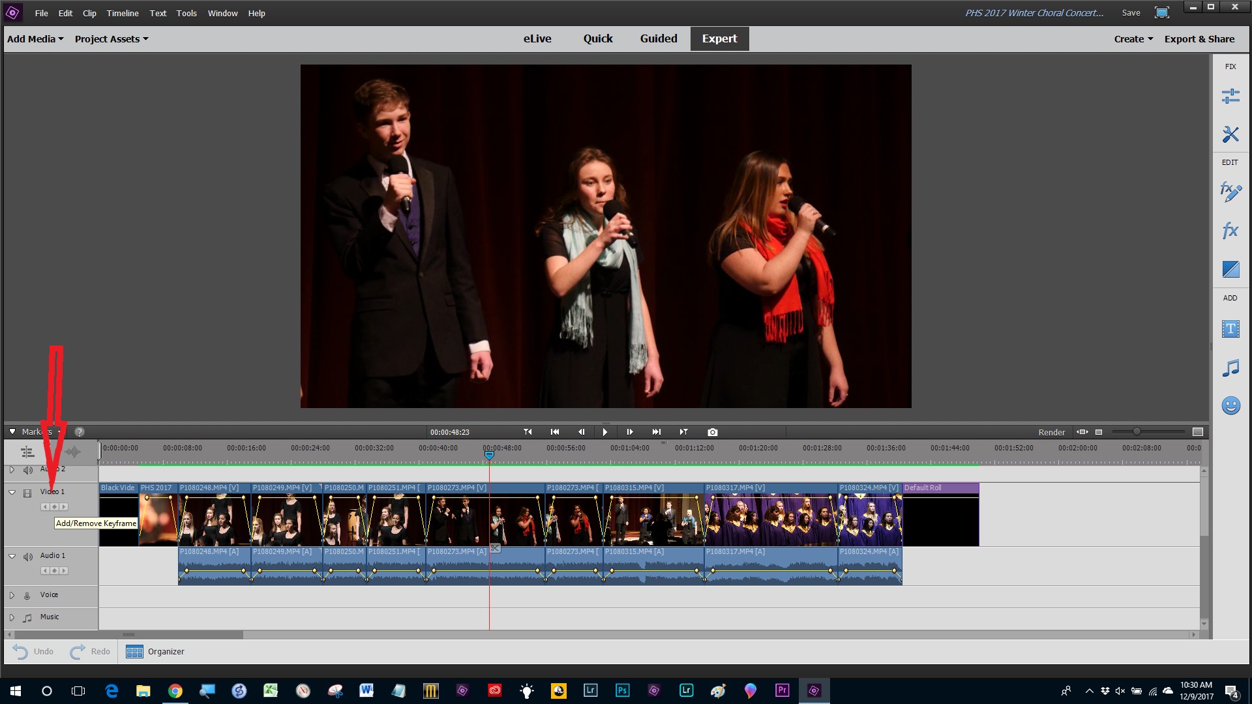The image size is (1252, 704).
Task: Open the Applied Effects panel
Action: point(1230,192)
